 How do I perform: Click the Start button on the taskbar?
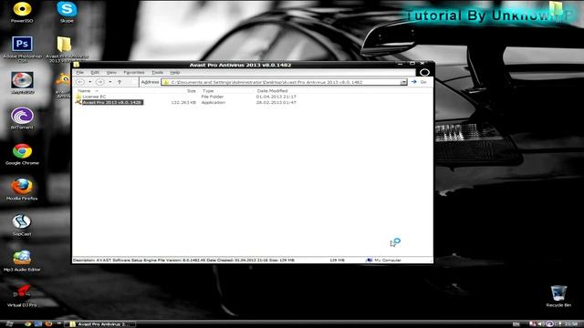point(9,324)
